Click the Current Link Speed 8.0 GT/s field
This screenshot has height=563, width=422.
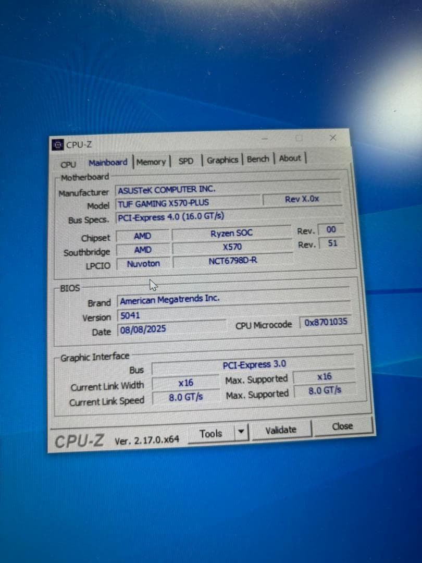185,397
